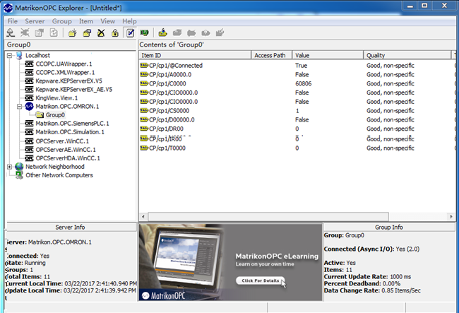Click the Click For Details button
Viewport: 459px width, 313px height.
[261, 280]
